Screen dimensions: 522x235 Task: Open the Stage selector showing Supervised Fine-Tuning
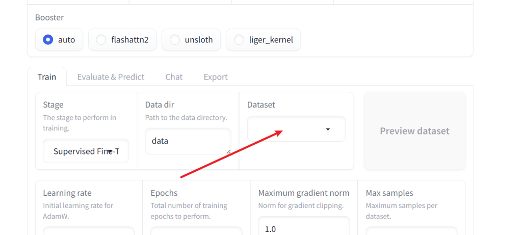[x=82, y=151]
